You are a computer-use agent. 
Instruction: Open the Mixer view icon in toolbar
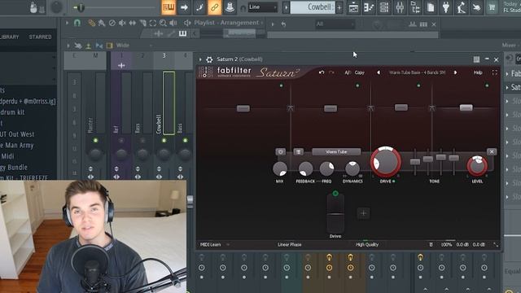pyautogui.click(x=400, y=7)
